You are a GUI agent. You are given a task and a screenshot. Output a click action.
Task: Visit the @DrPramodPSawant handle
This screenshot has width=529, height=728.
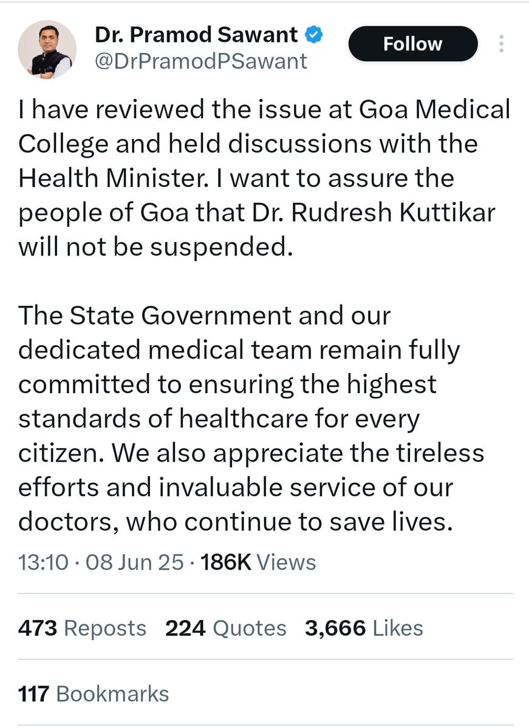pyautogui.click(x=201, y=61)
